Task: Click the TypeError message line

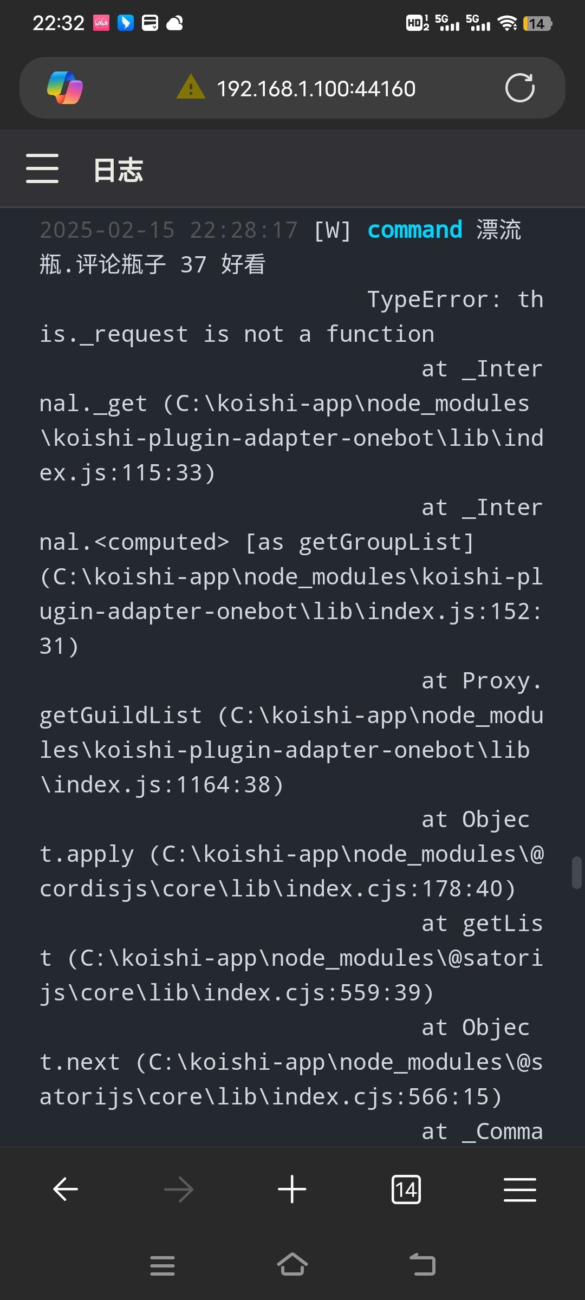Action: point(291,317)
